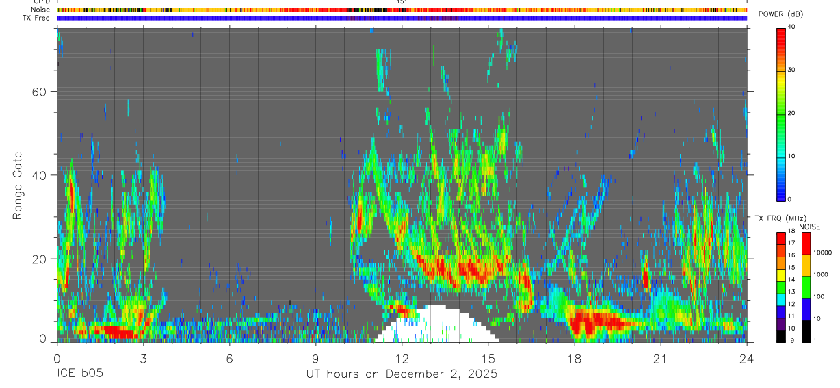Click the Range Gate axis title

(17, 186)
